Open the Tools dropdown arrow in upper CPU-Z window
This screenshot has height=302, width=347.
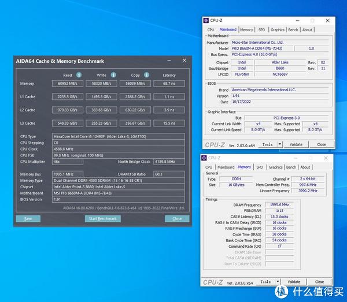[x=280, y=144]
